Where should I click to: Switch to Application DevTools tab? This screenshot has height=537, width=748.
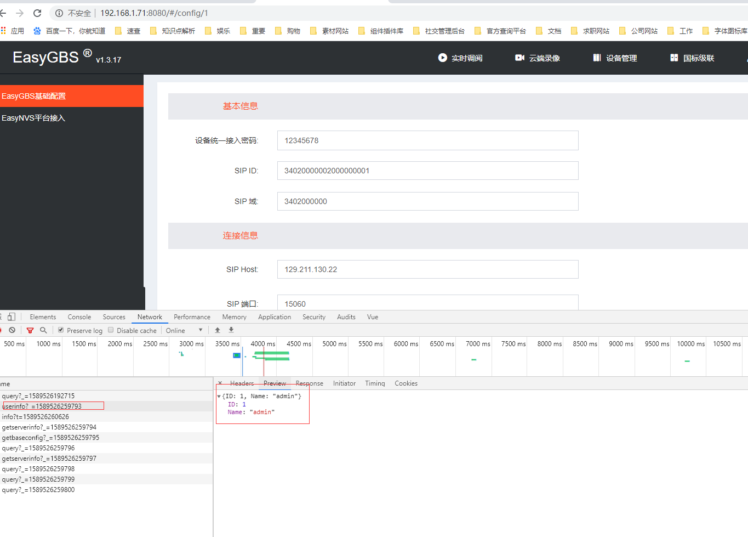(275, 317)
